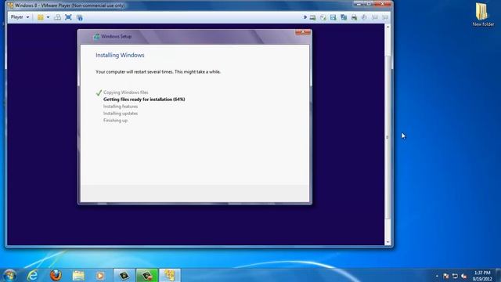Click the Unity mode toolbar icon
This screenshot has width=501, height=282.
pos(80,17)
